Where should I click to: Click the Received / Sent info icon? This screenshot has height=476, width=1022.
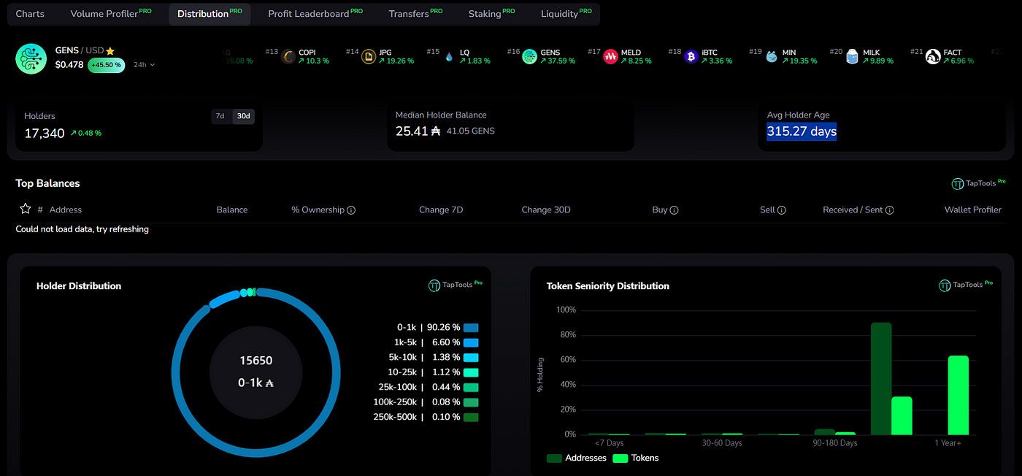pyautogui.click(x=890, y=210)
